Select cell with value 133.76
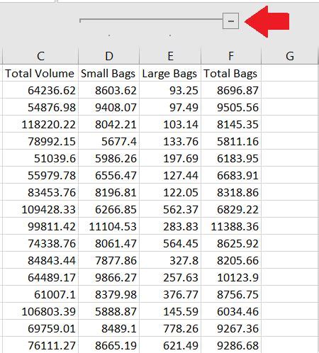The image size is (319, 353). pyautogui.click(x=170, y=141)
